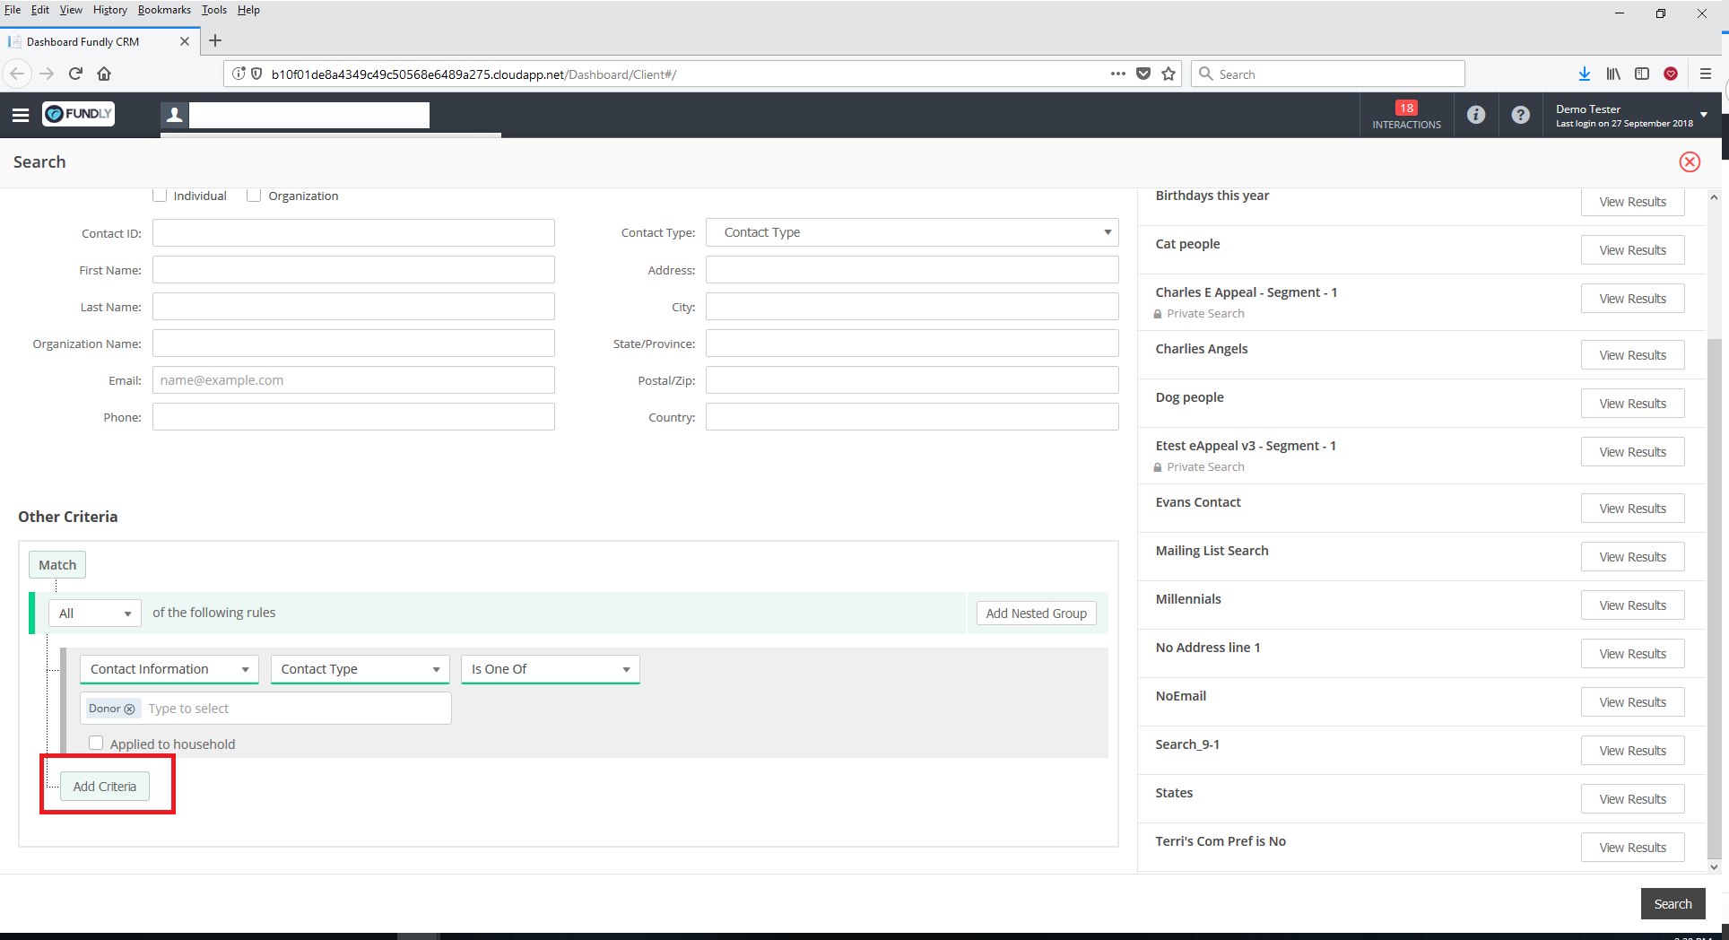Open browser downloads arrow
The image size is (1729, 940).
[1585, 74]
